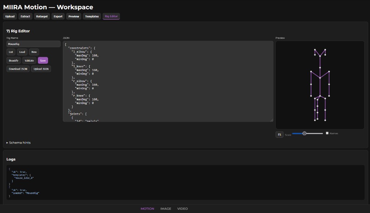Viewport: 370px width, 213px height.
Task: Go to the Export tab
Action: (58, 17)
